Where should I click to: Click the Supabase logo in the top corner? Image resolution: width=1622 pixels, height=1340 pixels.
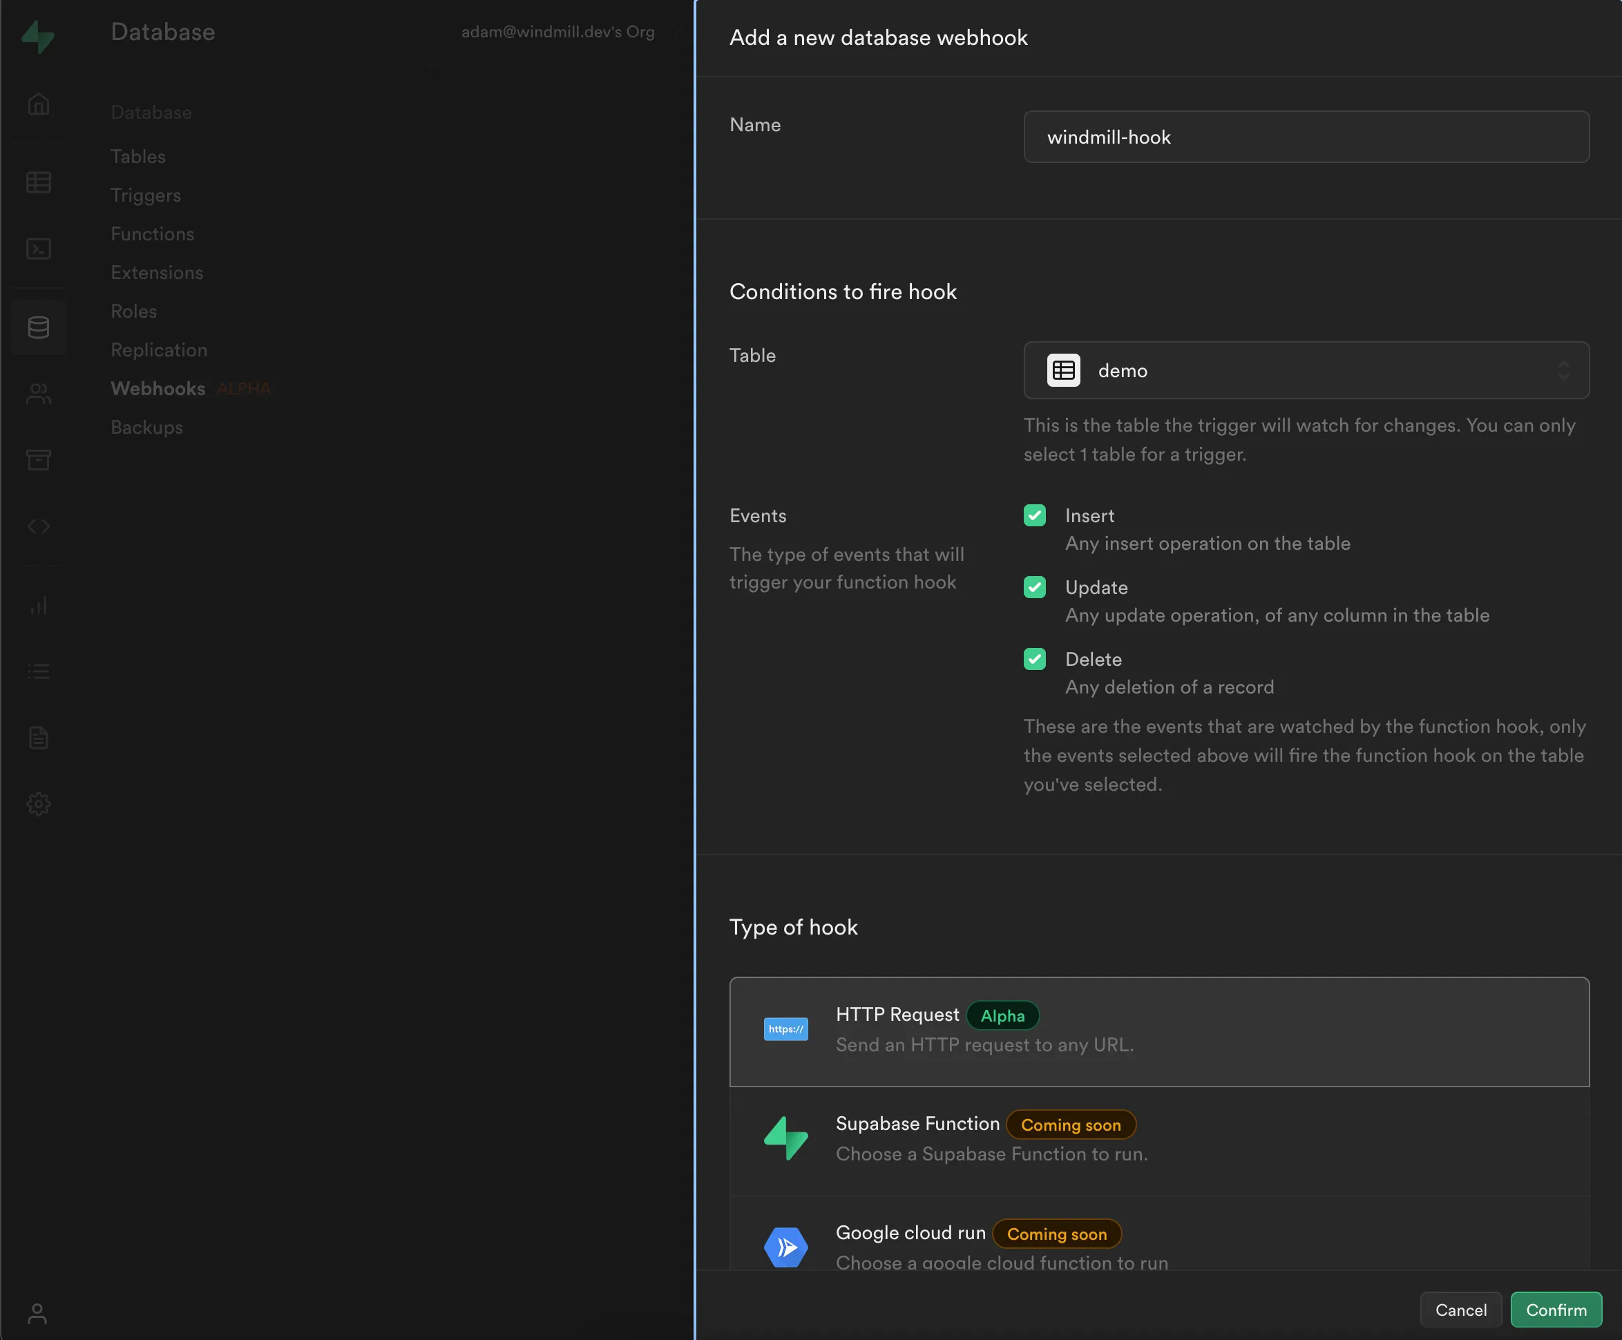coord(39,37)
